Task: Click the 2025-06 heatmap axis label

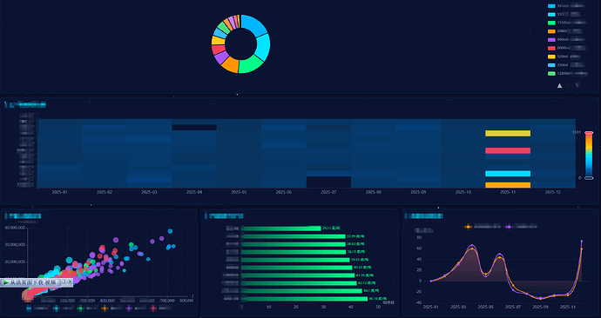Action: [284, 192]
